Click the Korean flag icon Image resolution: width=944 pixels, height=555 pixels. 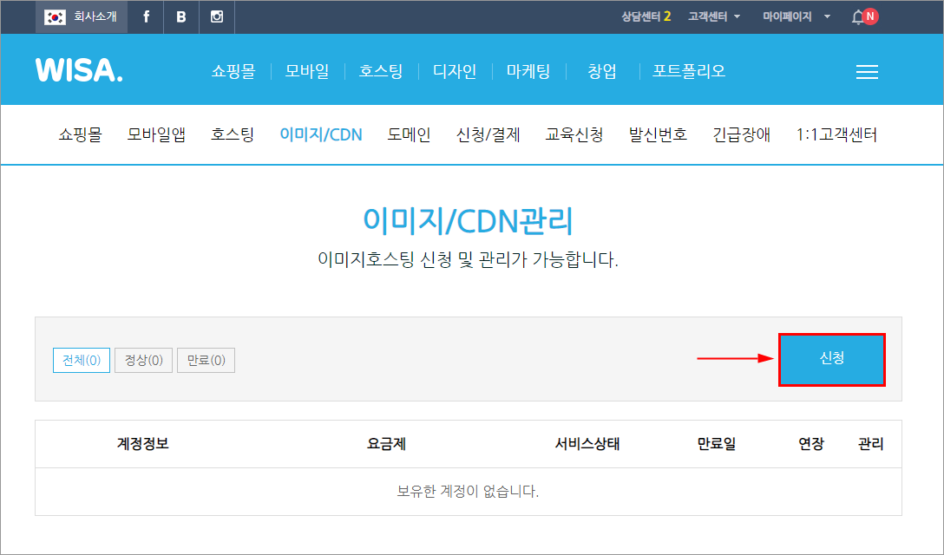click(x=55, y=16)
